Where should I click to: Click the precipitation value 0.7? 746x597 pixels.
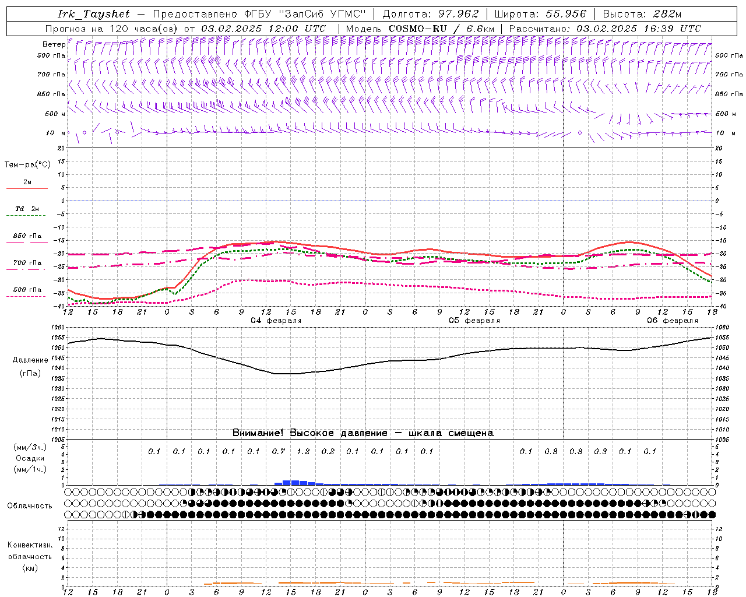pos(279,451)
